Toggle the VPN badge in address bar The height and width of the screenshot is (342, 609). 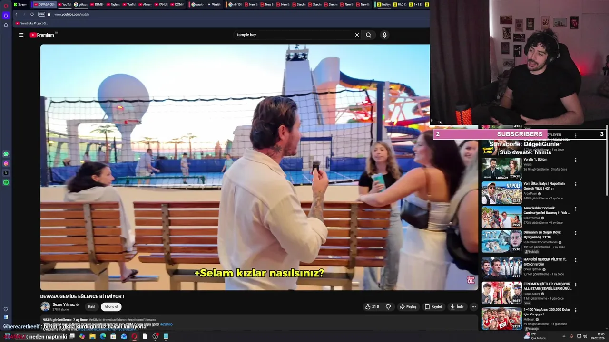(x=41, y=14)
